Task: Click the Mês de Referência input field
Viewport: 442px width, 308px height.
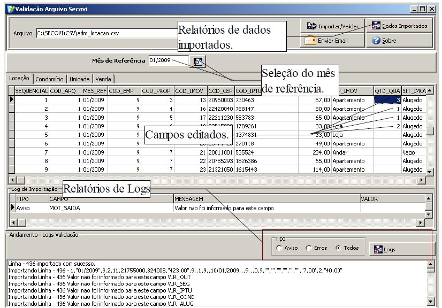Action: pos(168,61)
